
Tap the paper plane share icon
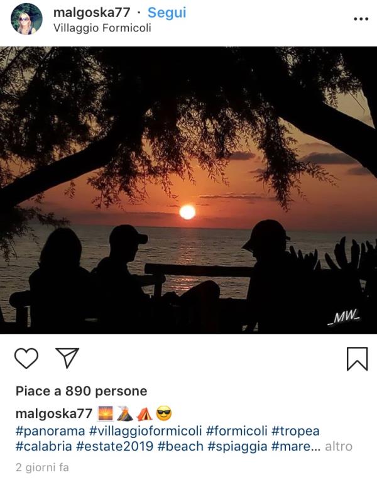67,358
